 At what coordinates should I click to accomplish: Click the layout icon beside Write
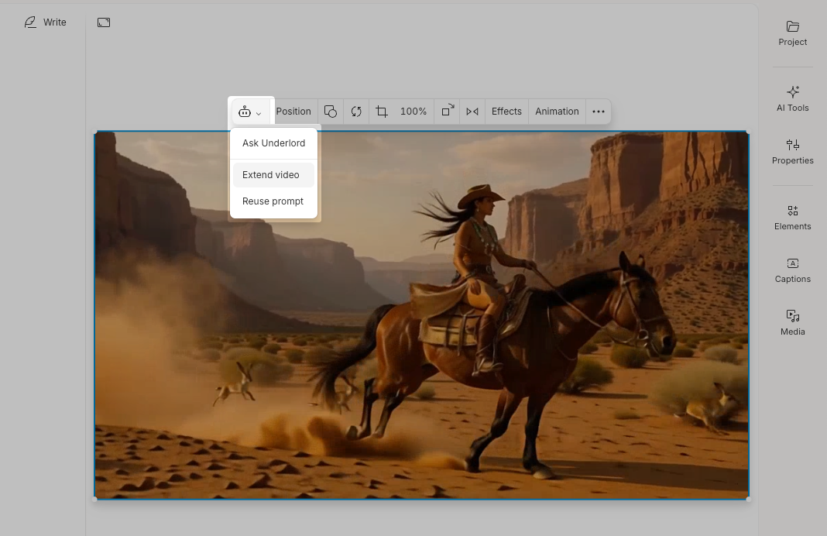click(x=104, y=22)
